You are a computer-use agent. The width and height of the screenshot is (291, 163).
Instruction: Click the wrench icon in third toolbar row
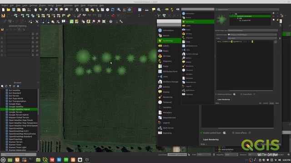pyautogui.click(x=121, y=22)
